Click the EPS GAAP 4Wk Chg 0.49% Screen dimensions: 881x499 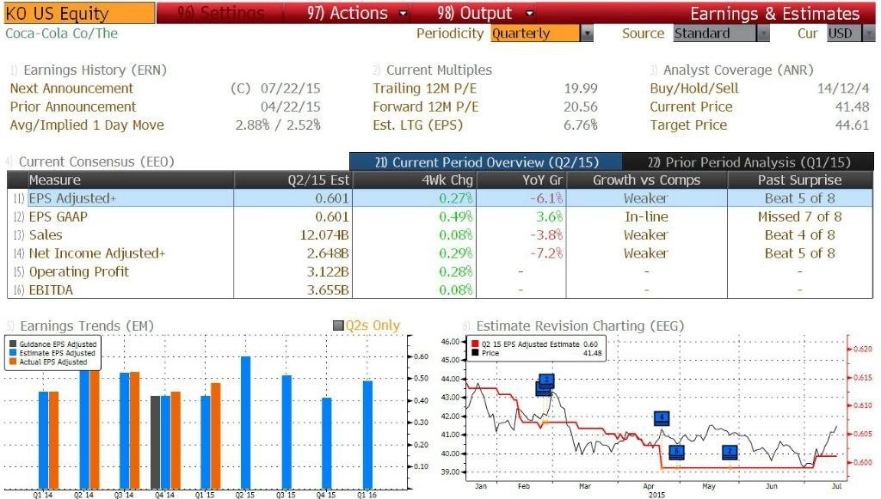coord(456,216)
